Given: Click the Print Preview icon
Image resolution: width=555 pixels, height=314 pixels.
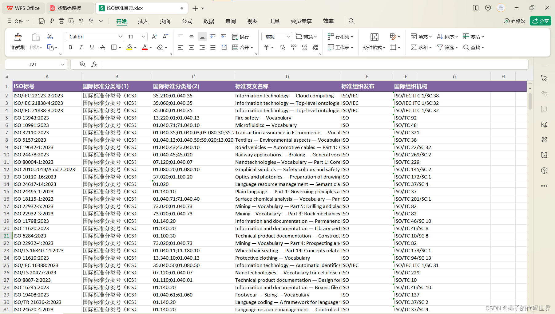Looking at the screenshot, I should pyautogui.click(x=71, y=21).
